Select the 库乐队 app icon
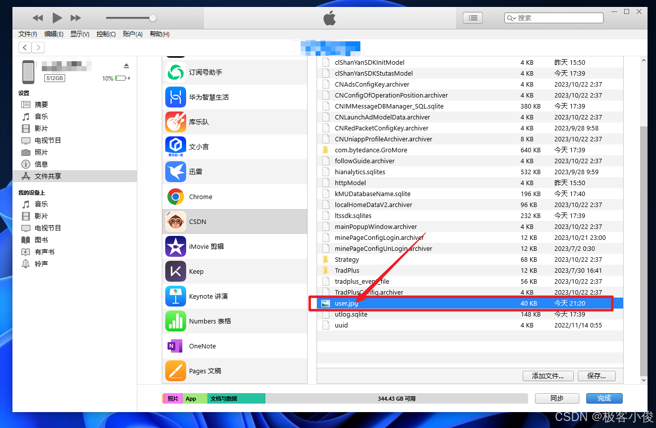 pyautogui.click(x=176, y=122)
